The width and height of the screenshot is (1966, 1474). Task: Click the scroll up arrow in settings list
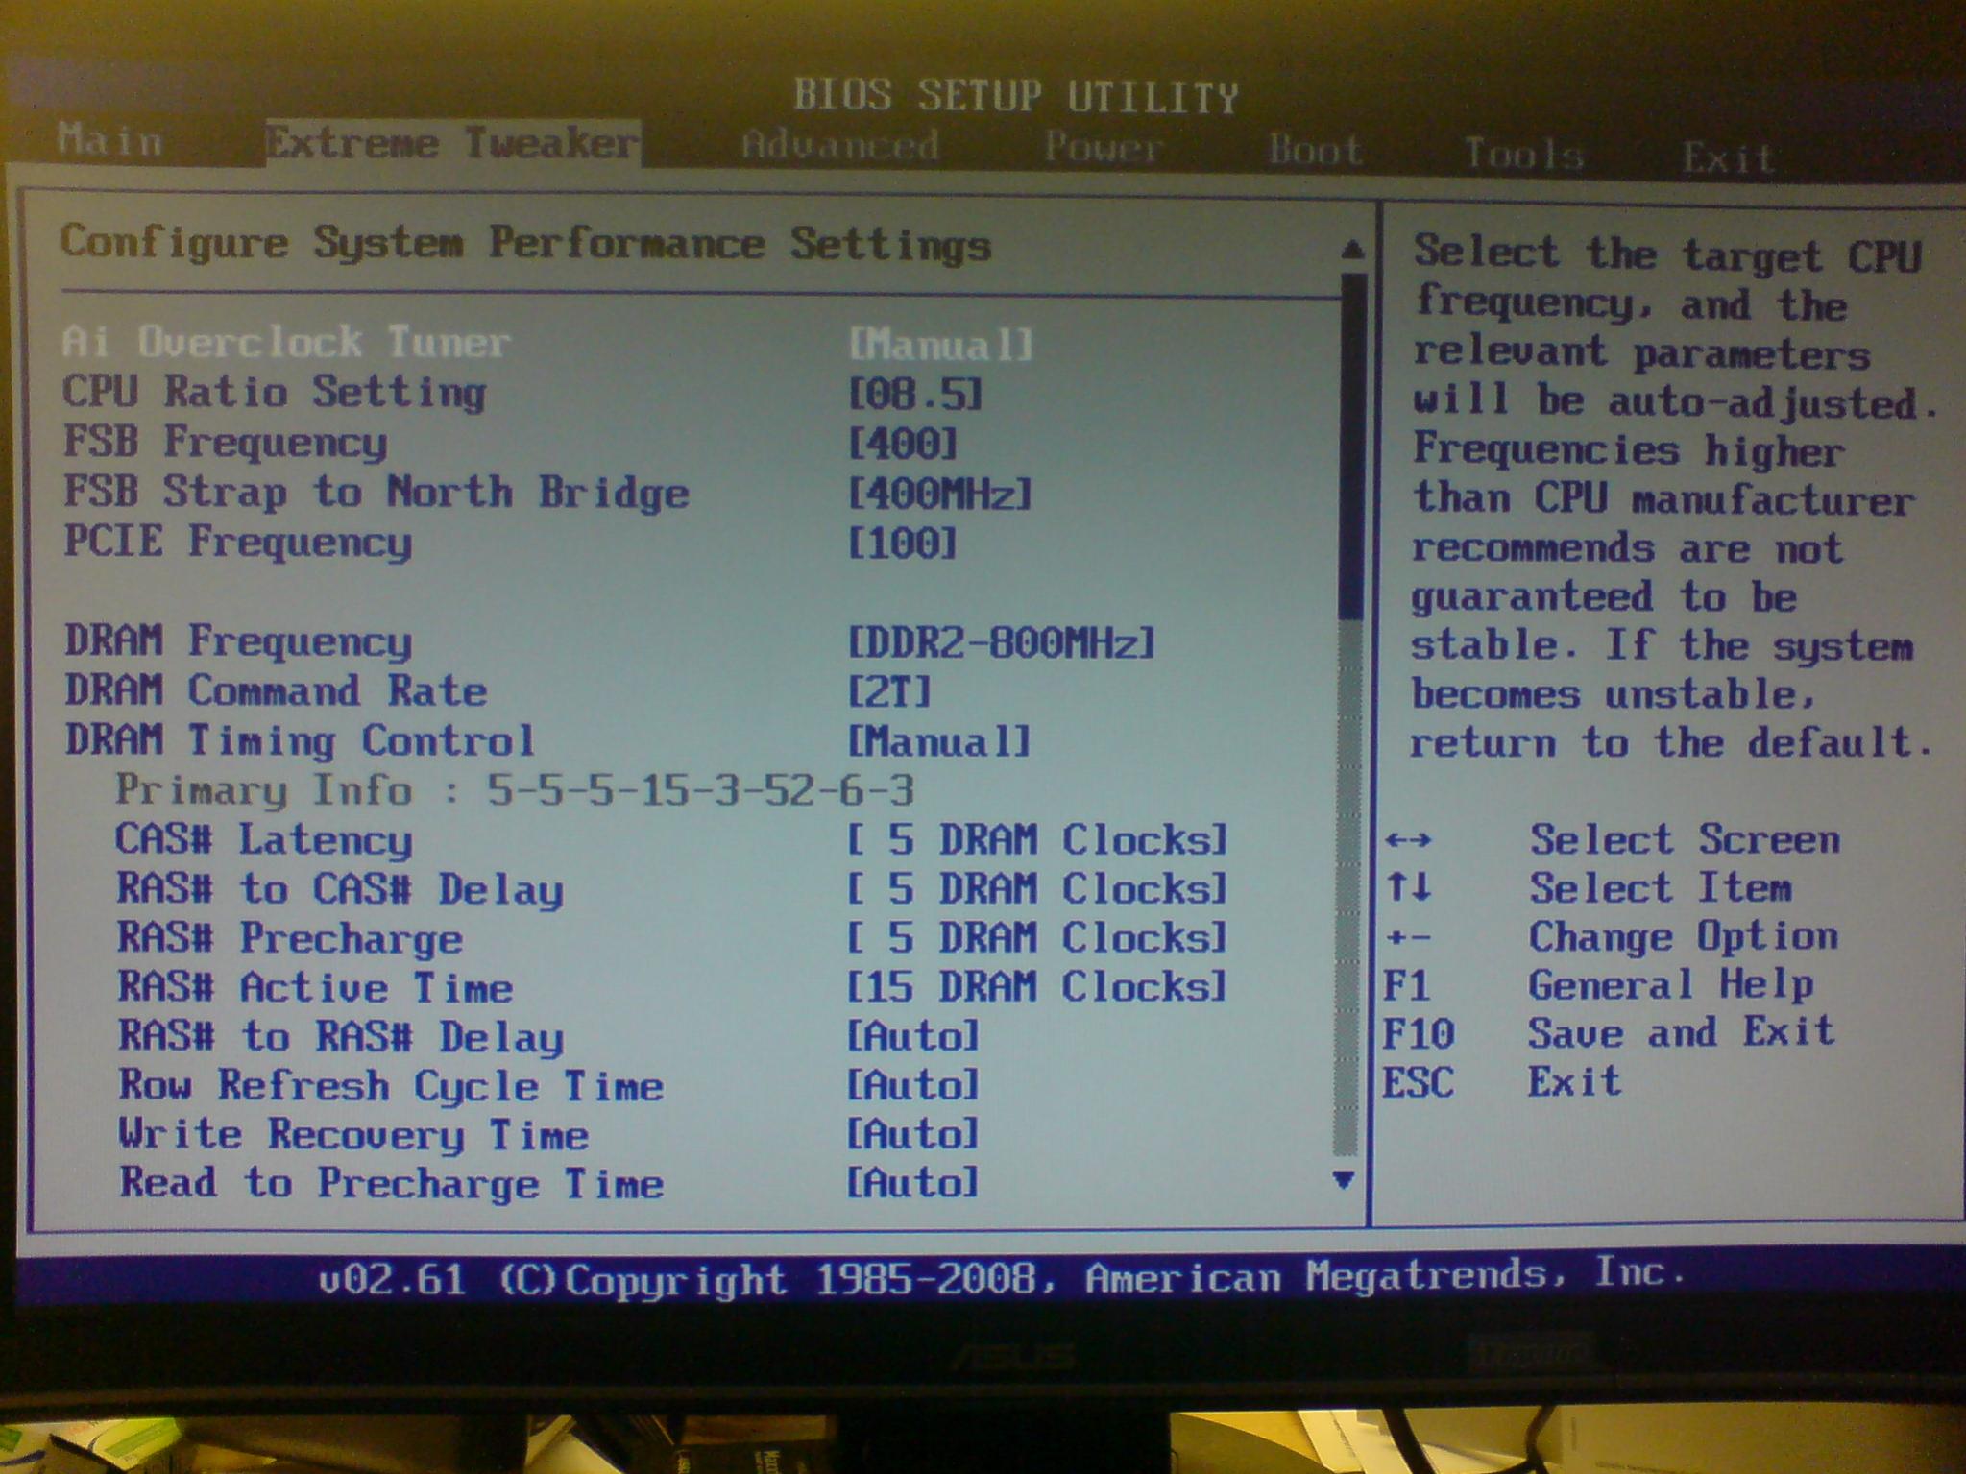tap(1351, 250)
